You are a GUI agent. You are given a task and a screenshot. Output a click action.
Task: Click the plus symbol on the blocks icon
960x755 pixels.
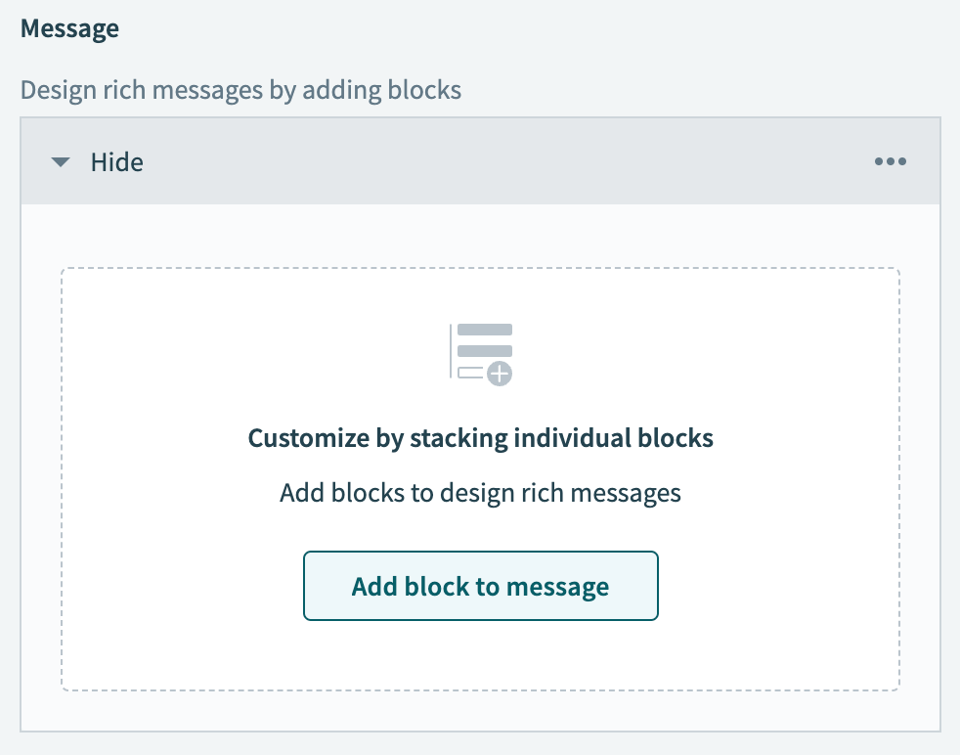[499, 373]
